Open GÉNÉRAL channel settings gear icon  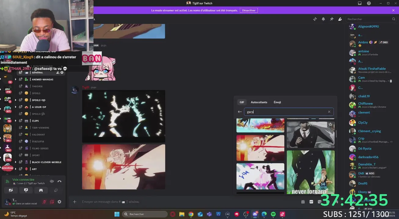(62, 73)
